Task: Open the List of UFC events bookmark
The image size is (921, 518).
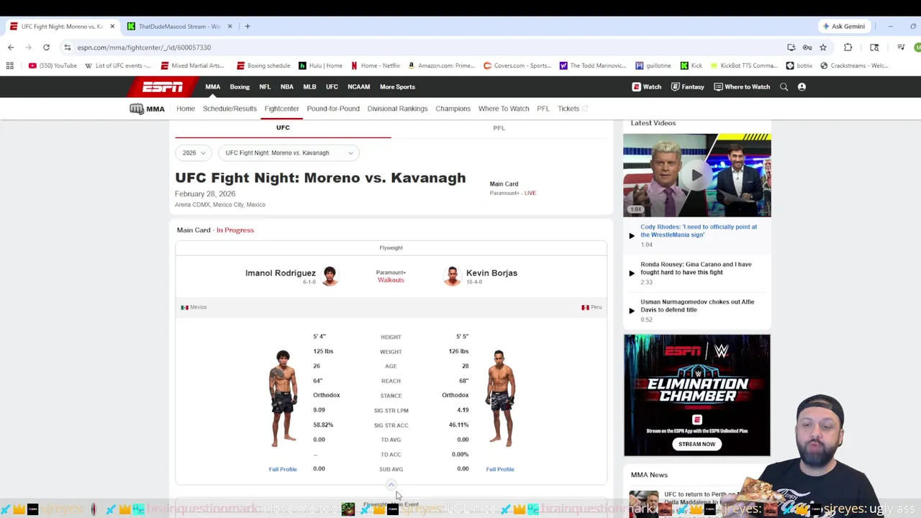Action: point(117,65)
